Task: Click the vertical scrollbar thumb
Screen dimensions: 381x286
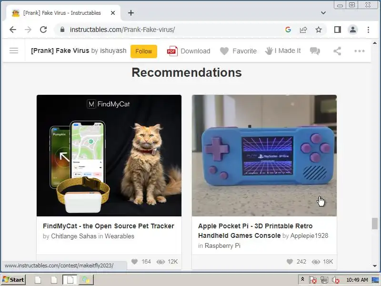Action: (375, 224)
